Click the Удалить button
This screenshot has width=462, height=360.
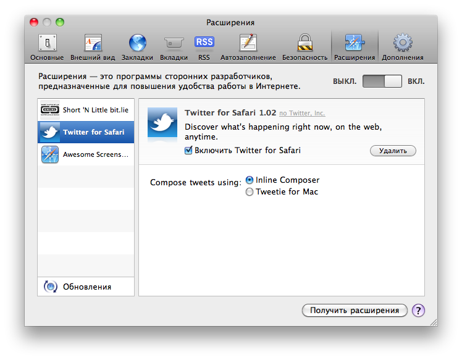coord(393,151)
